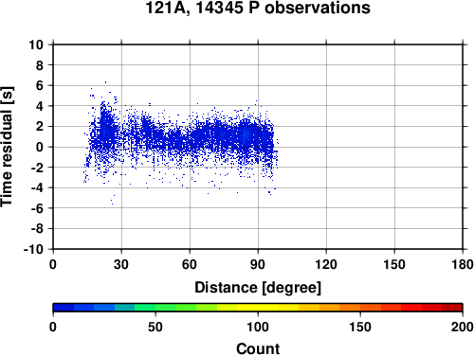Click the plot title '121A, 14345 P observations'

pyautogui.click(x=258, y=8)
